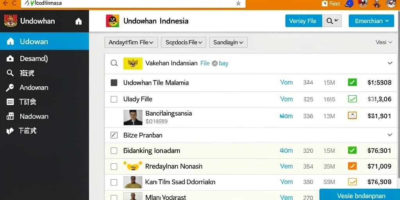The image size is (400, 200).
Task: Collapse the Bitze Pranban section chevron
Action: pos(390,135)
